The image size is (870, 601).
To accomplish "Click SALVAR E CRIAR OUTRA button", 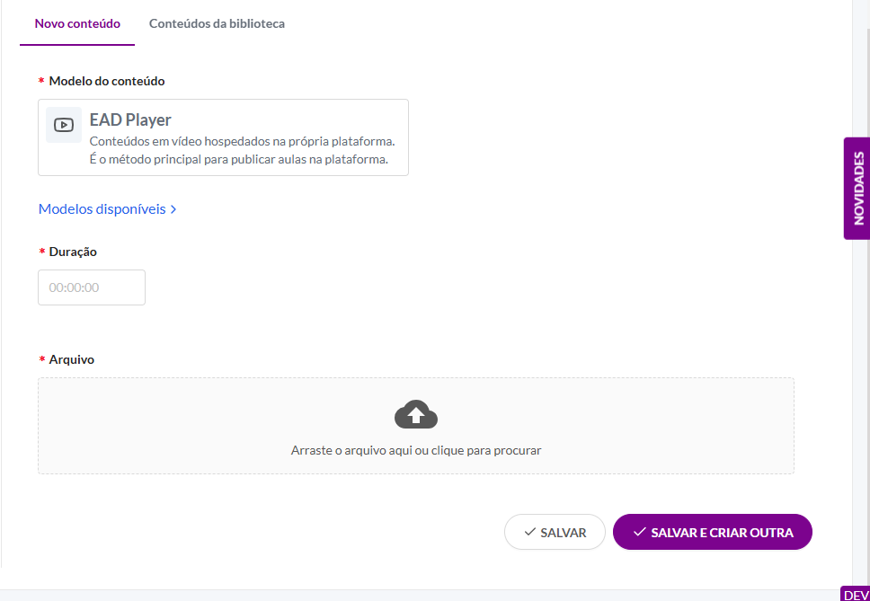I will [x=713, y=532].
